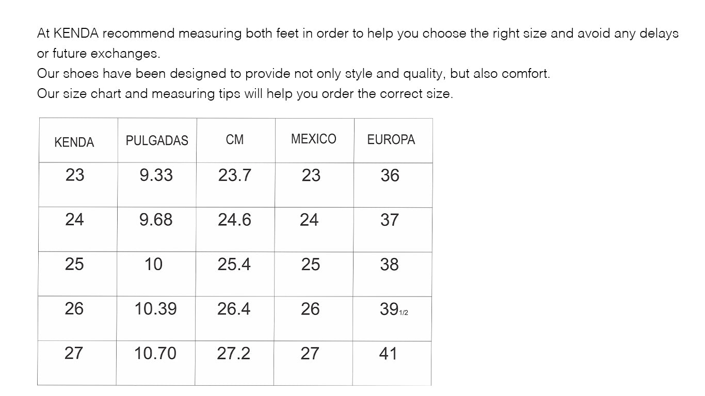Select Europa size 39 1/2 cell
Screen dimensions: 705x396
(393, 309)
